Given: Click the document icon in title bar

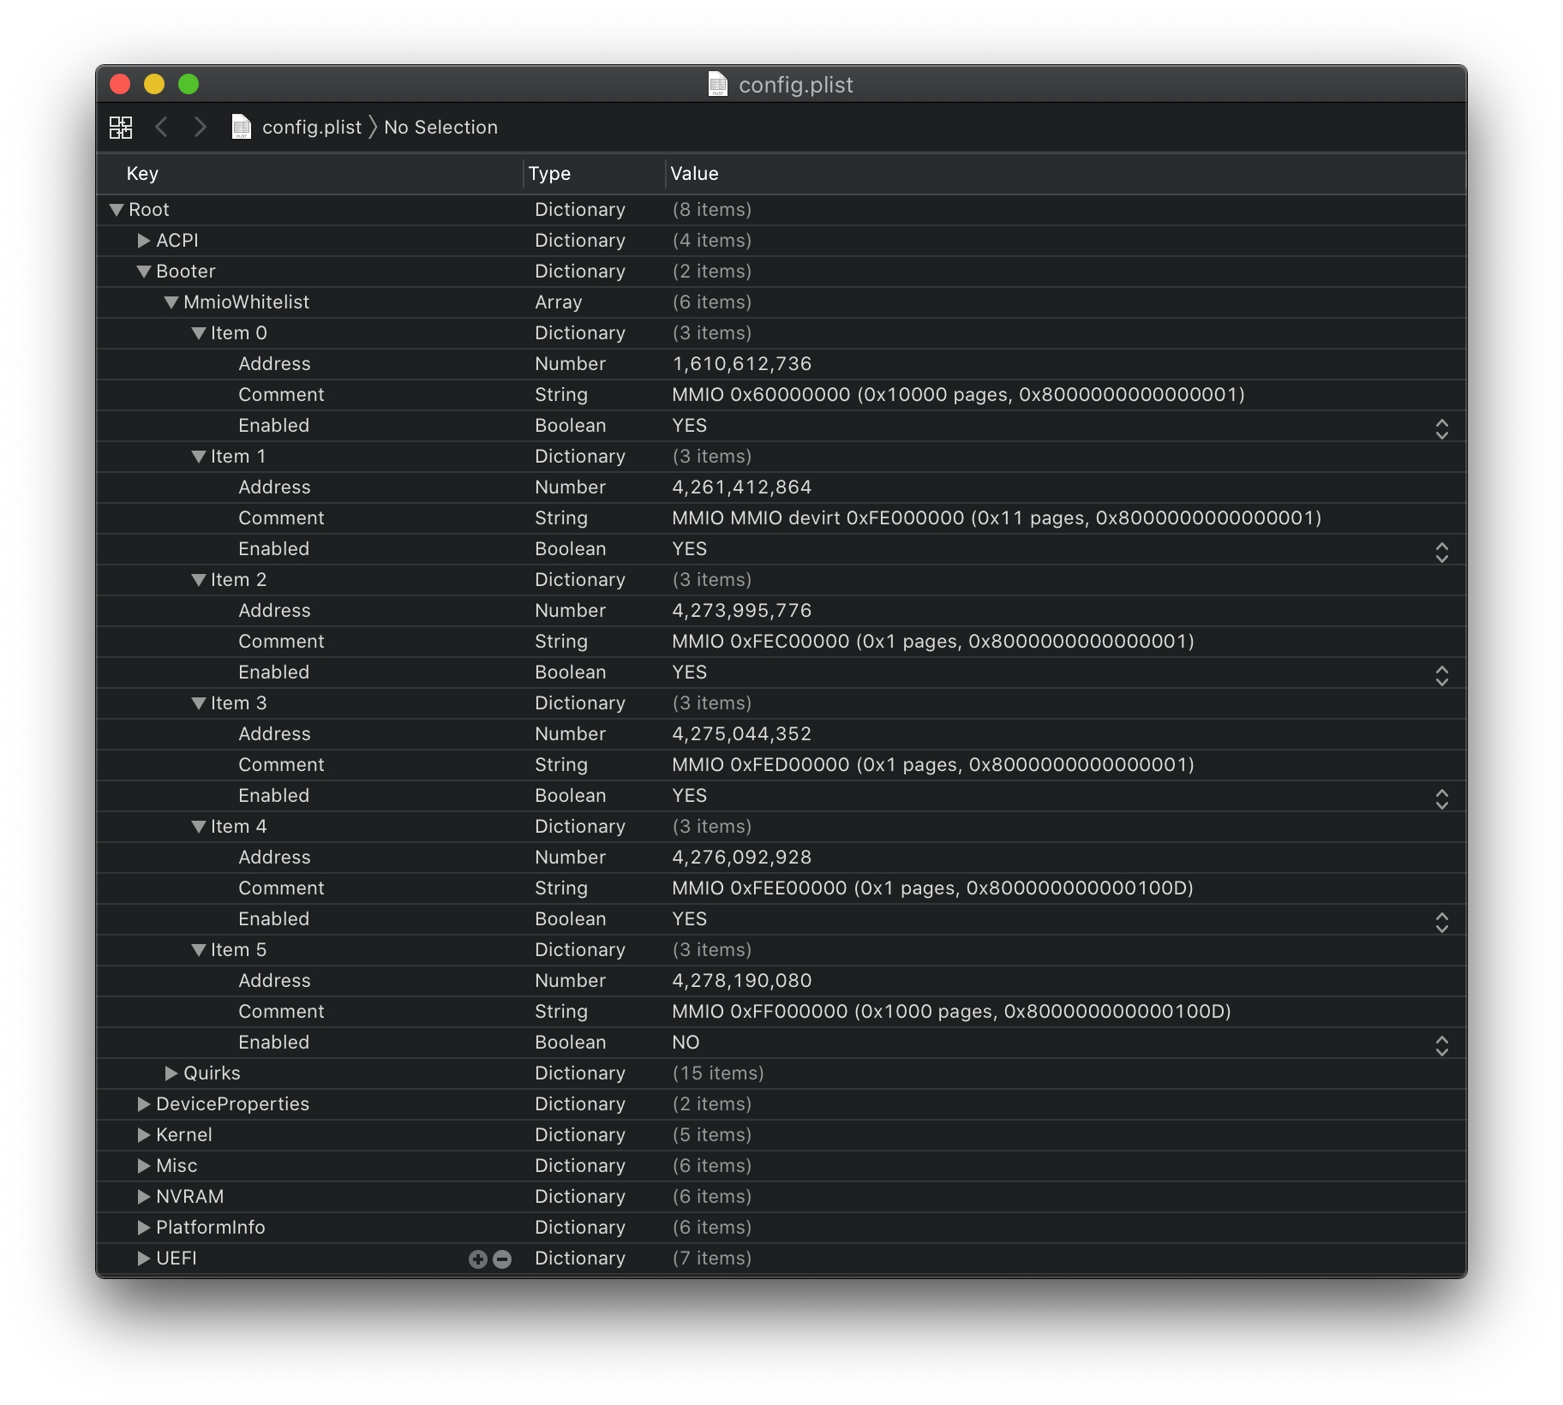Looking at the screenshot, I should pos(718,85).
